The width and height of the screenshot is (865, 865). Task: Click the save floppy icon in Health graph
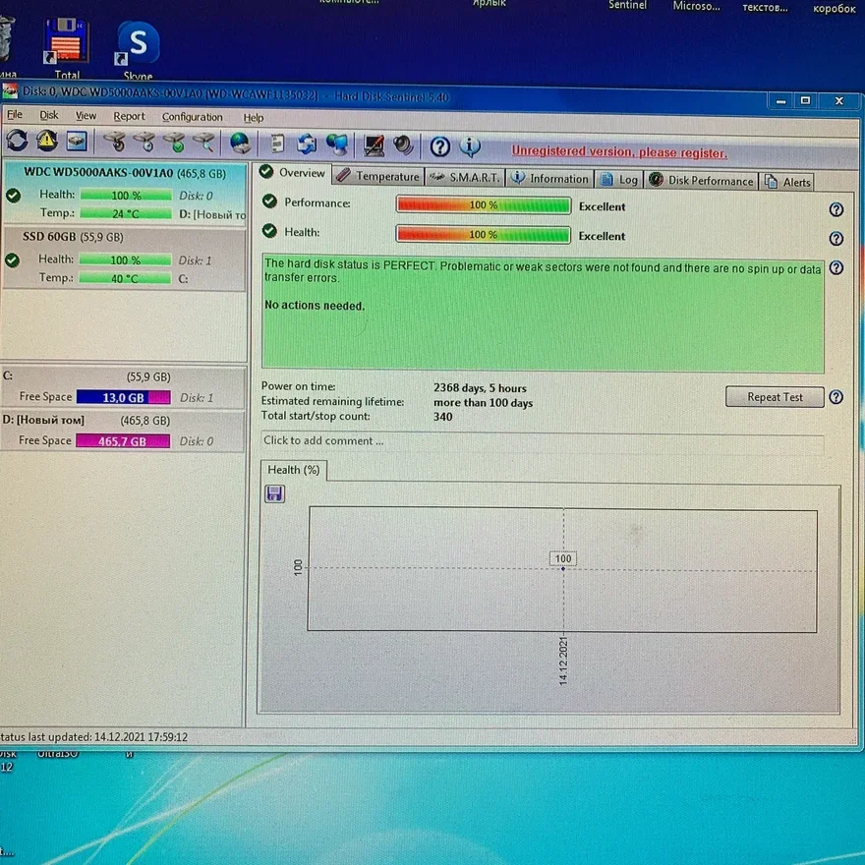pos(274,493)
